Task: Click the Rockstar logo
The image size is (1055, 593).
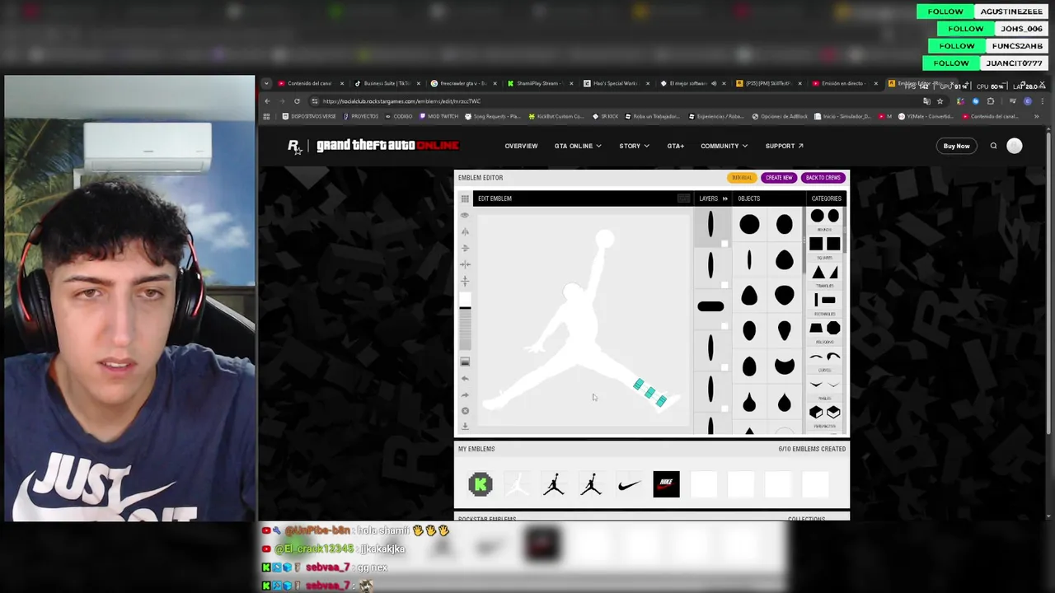Action: [x=293, y=146]
